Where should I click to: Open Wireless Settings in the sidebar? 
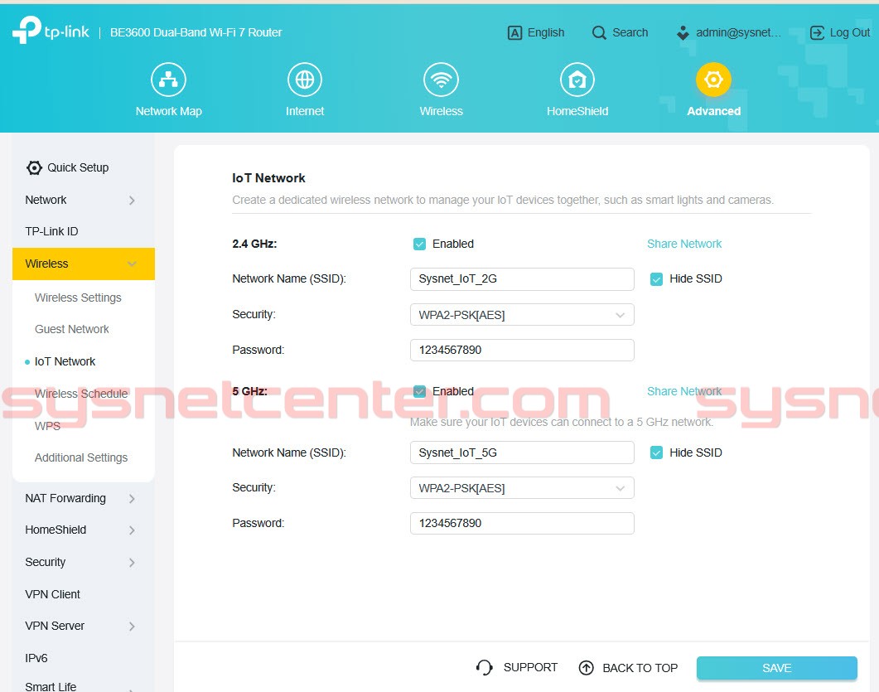click(78, 298)
